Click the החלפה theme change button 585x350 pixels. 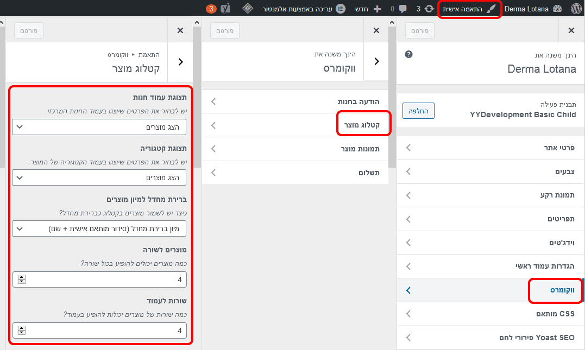click(x=418, y=111)
